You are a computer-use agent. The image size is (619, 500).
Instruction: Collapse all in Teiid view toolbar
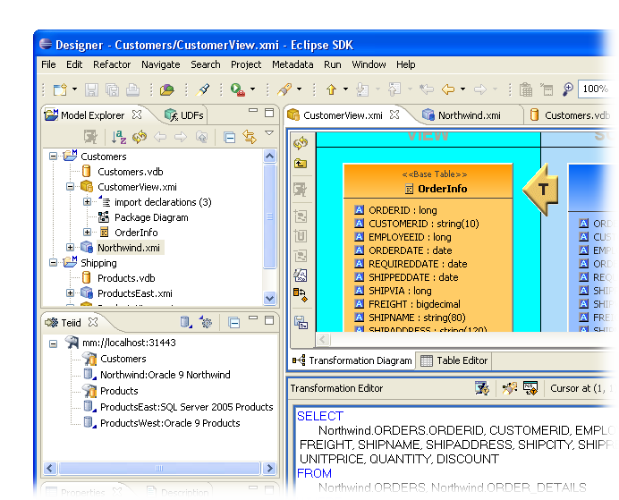[x=233, y=323]
